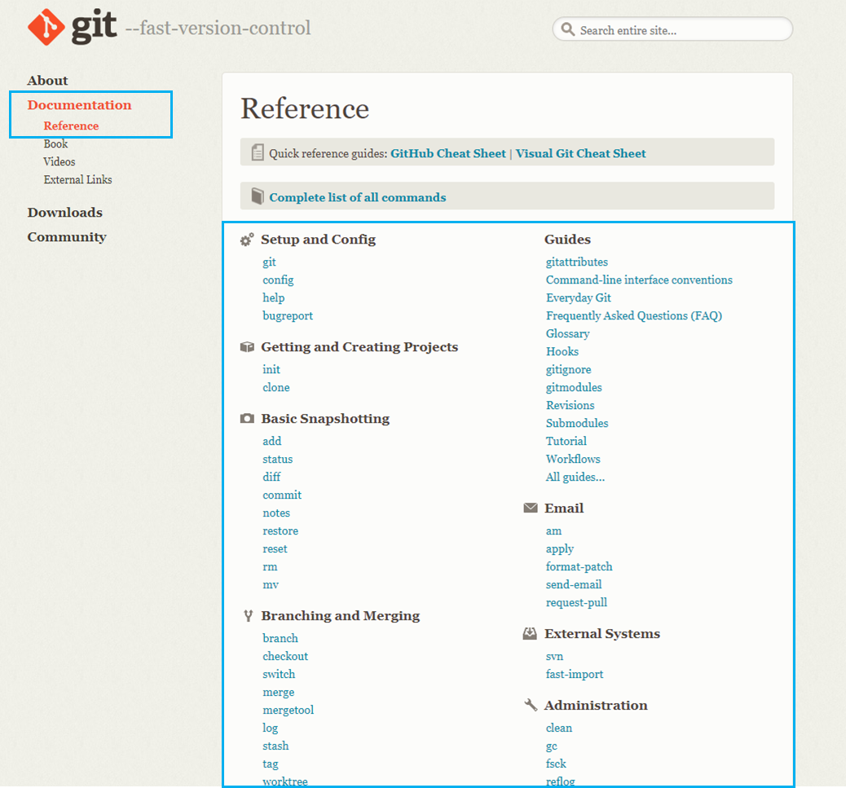Open the rm command link
This screenshot has width=846, height=788.
(x=270, y=567)
